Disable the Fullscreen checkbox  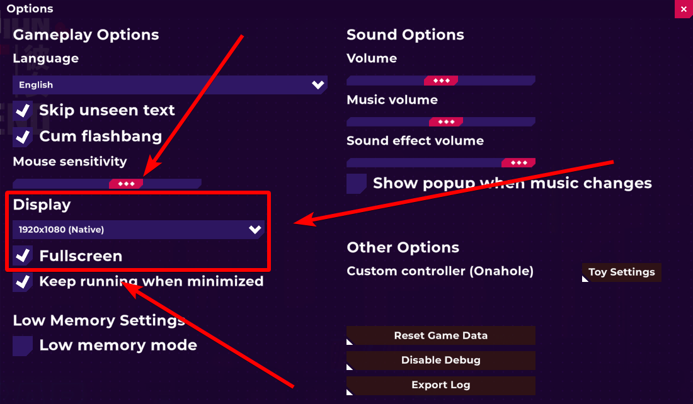pyautogui.click(x=23, y=255)
